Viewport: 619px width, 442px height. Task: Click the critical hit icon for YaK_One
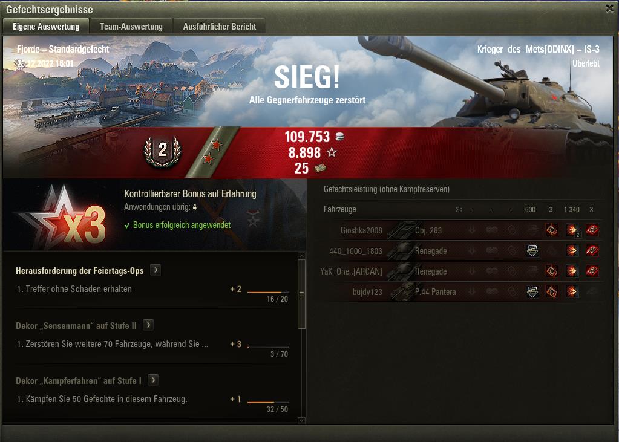click(x=551, y=271)
